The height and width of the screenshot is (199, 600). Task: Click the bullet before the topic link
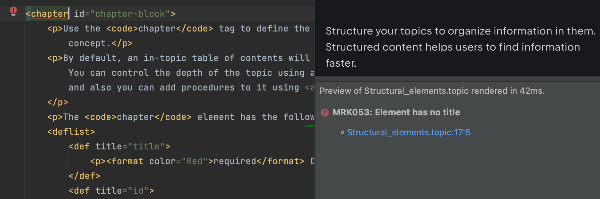pos(342,132)
